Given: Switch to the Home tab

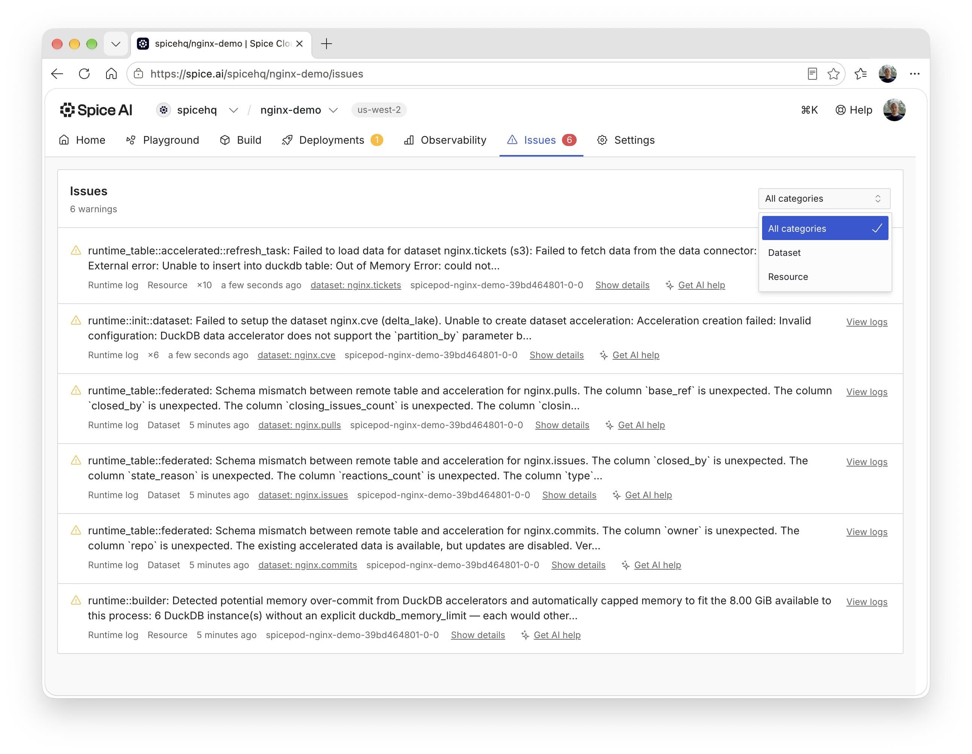Looking at the screenshot, I should [x=82, y=140].
